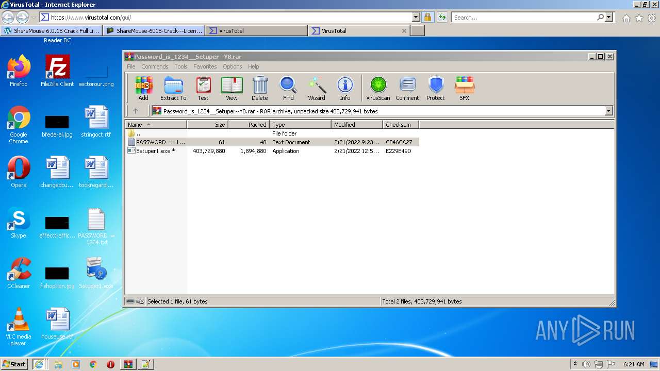Click the IE refresh button

(442, 17)
